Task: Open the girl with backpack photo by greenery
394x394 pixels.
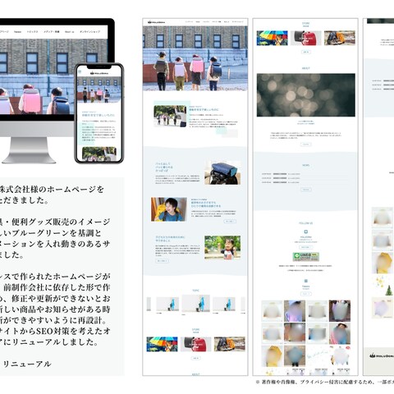Action: point(222,247)
